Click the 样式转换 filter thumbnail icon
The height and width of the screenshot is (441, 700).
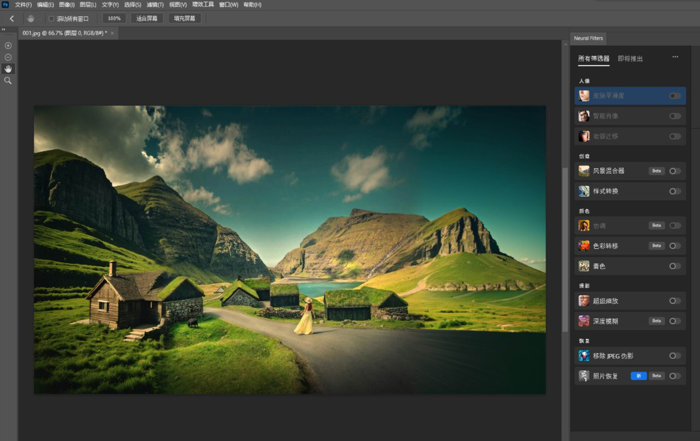pyautogui.click(x=584, y=191)
